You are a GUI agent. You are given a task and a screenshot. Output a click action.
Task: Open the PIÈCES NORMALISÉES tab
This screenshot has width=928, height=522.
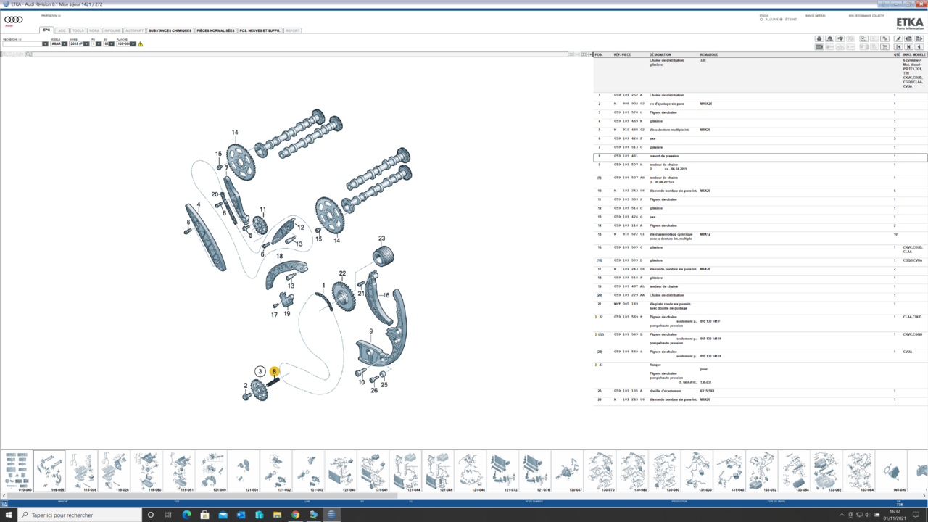click(x=215, y=30)
